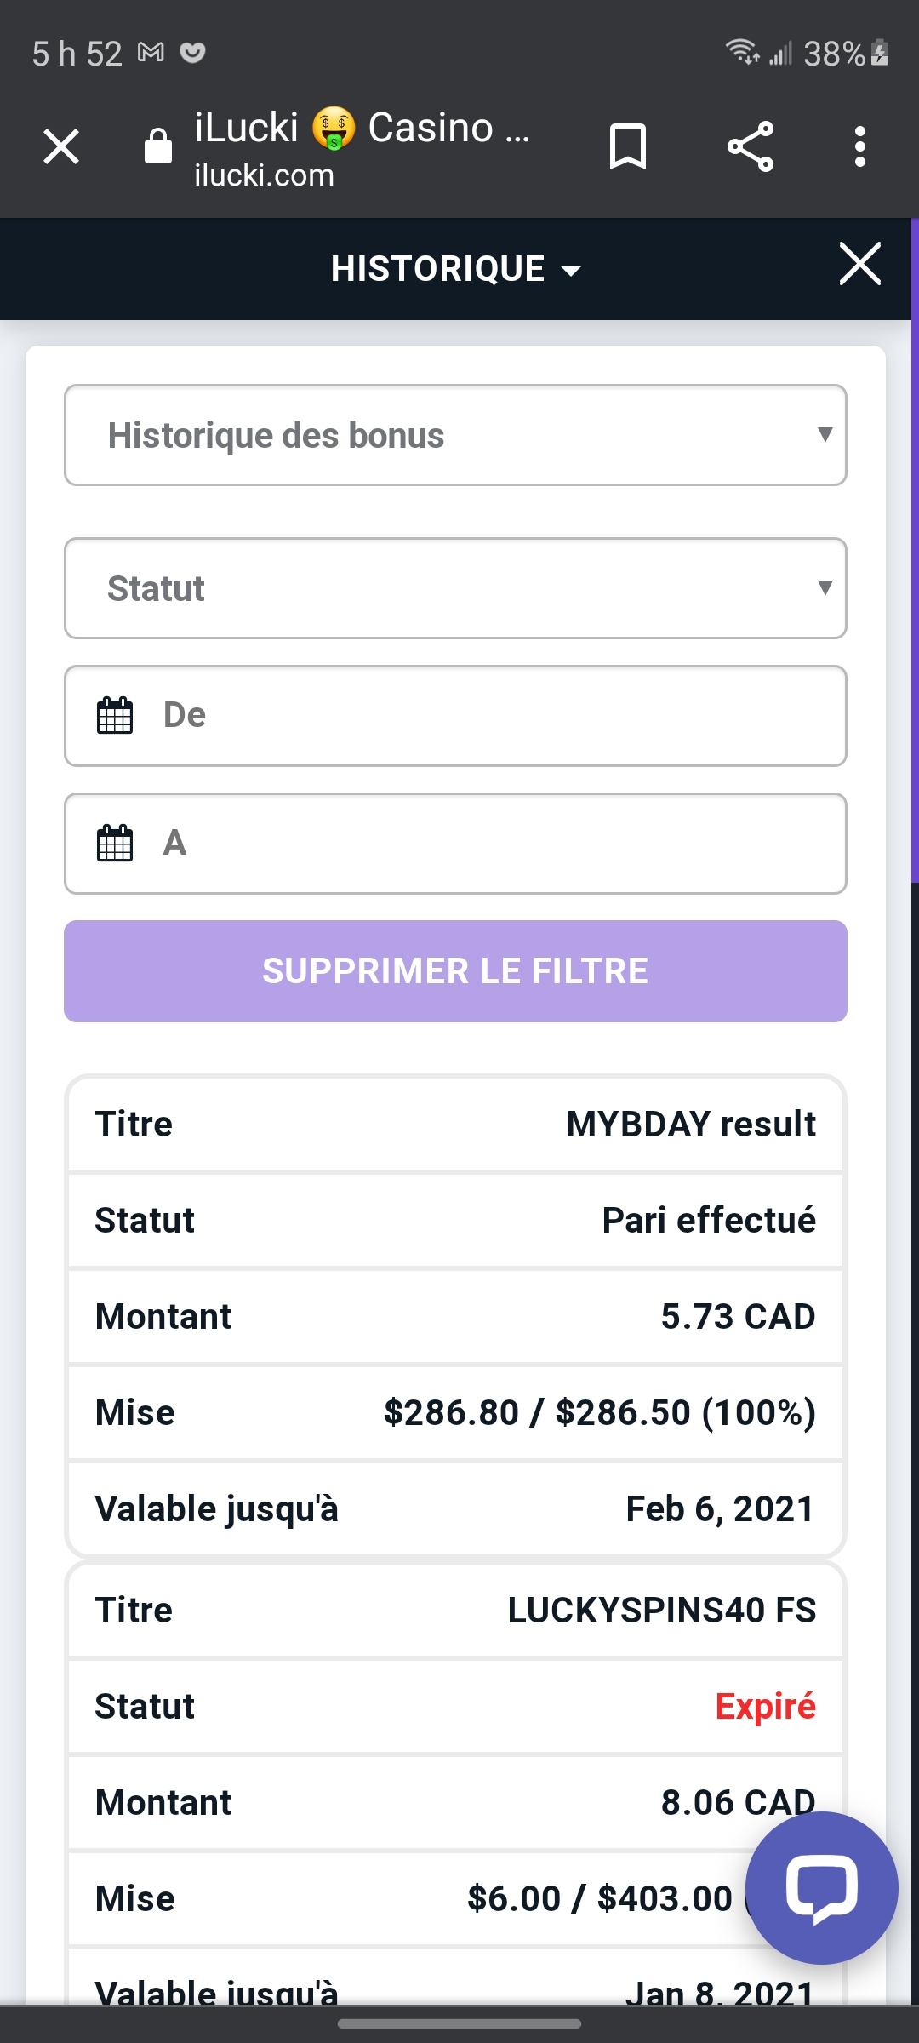Viewport: 919px width, 2043px height.
Task: Open the Historique des bonus dropdown
Action: click(455, 435)
